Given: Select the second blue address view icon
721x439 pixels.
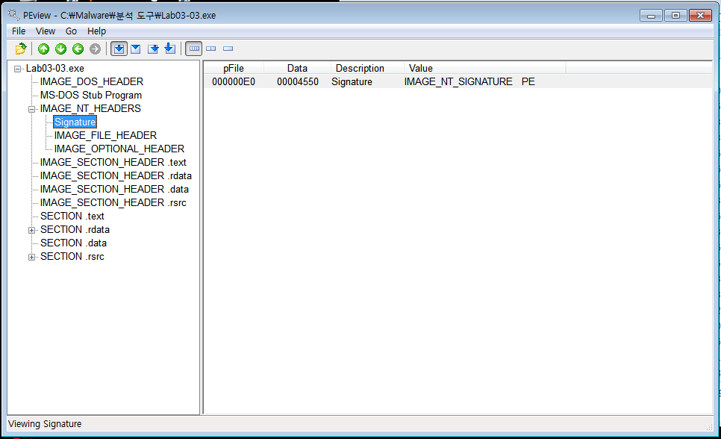Looking at the screenshot, I should click(136, 49).
